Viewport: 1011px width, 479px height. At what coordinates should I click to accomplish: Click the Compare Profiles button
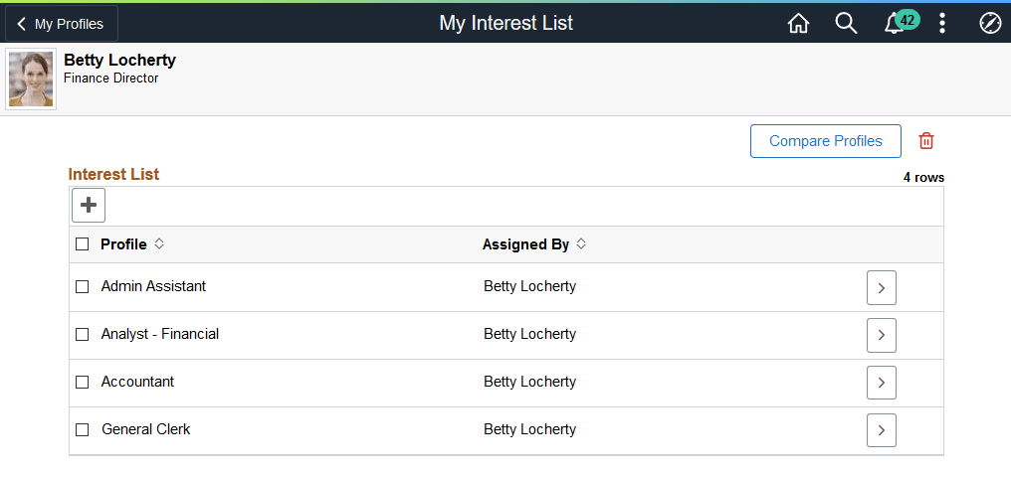point(825,141)
